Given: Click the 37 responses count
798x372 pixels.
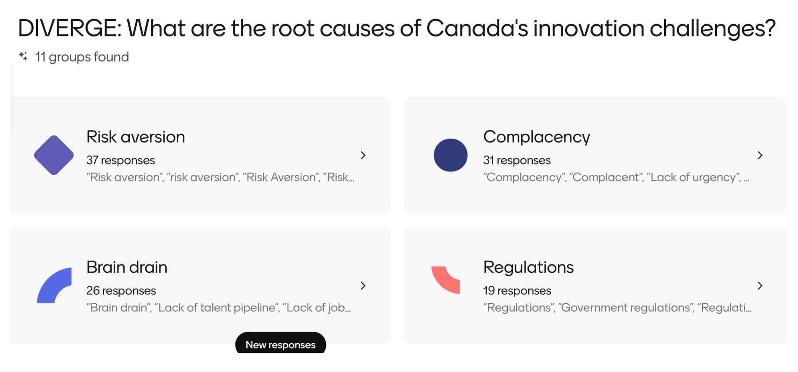Looking at the screenshot, I should [121, 160].
